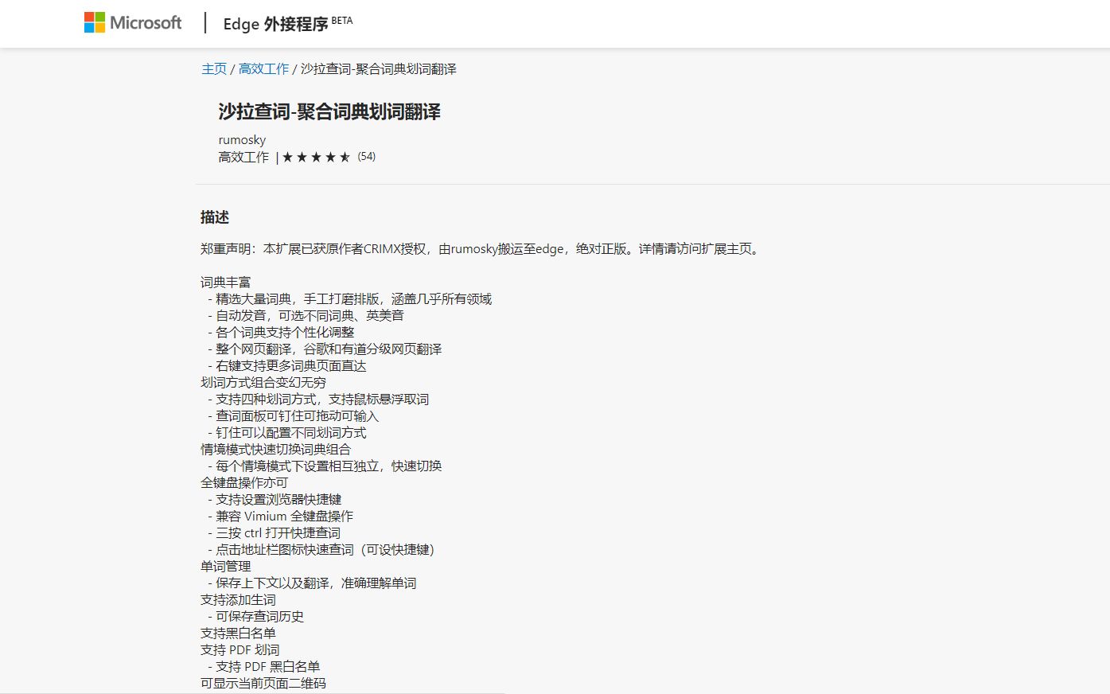Click the 可显示当前页面二维码 line
This screenshot has width=1110, height=694.
pyautogui.click(x=263, y=683)
